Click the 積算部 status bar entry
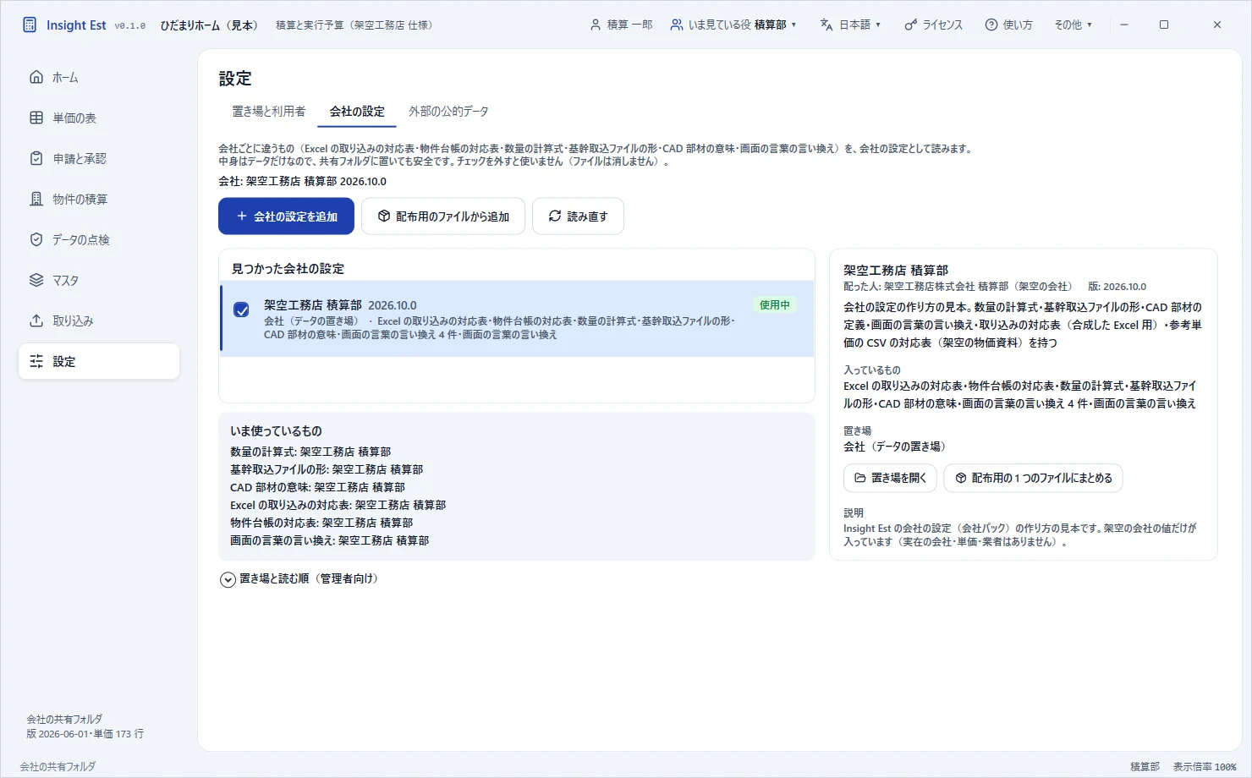 point(1145,766)
